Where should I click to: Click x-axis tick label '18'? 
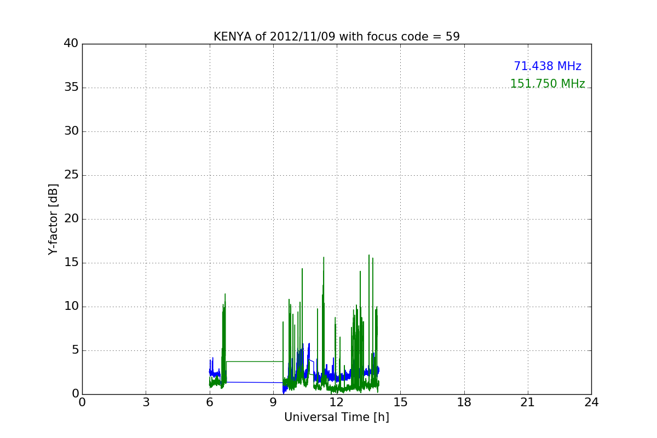click(464, 402)
